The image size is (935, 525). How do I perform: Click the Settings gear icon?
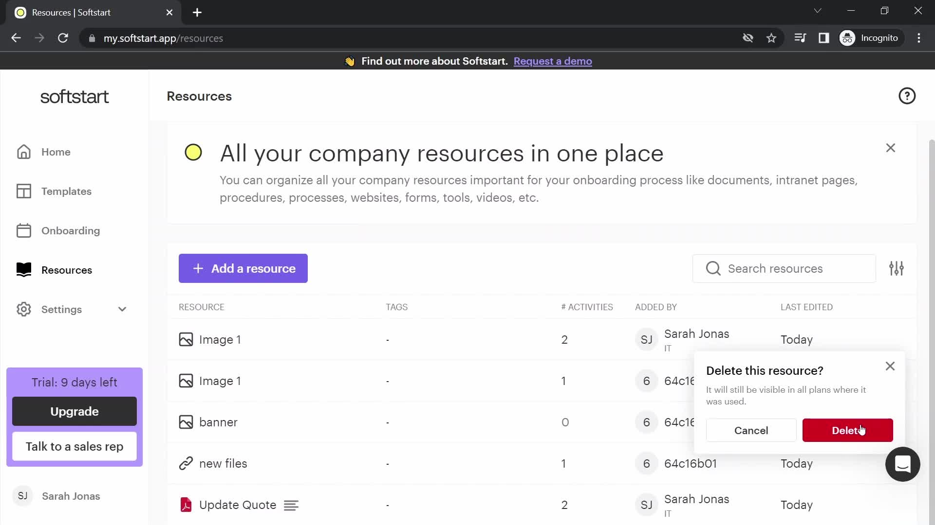(x=24, y=309)
